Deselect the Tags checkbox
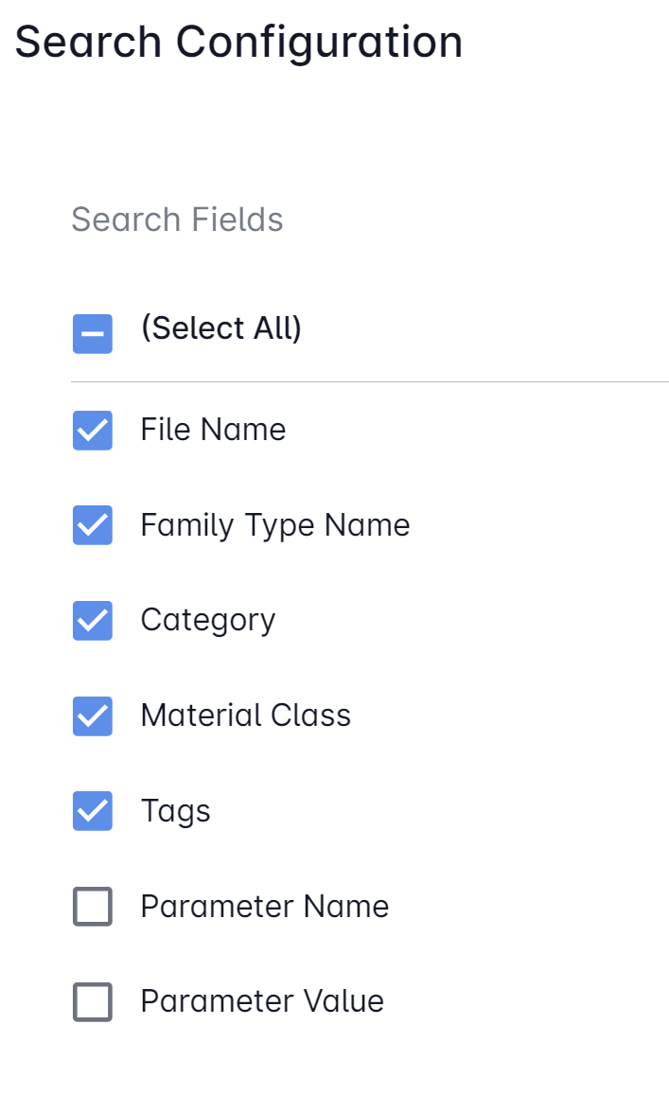This screenshot has height=1095, width=669. point(93,811)
